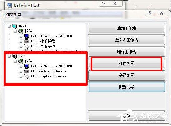
Task: Click the 重命名工作站 button
Action: pyautogui.click(x=127, y=40)
